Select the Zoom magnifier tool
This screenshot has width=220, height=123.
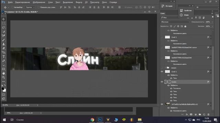[x=3, y=78]
